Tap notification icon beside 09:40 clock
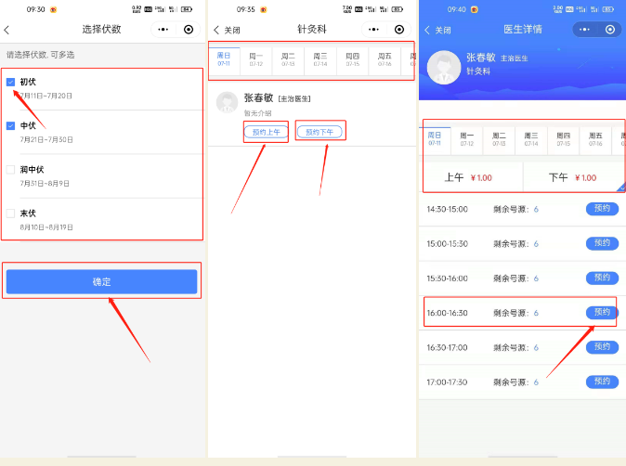 [474, 9]
